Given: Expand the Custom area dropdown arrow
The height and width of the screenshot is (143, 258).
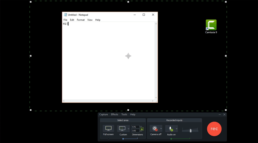Looking at the screenshot, I should click(128, 129).
